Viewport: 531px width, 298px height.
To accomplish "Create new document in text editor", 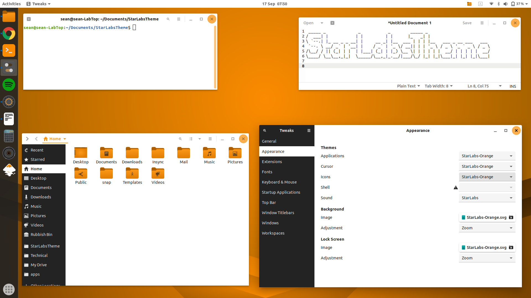I will 332,23.
